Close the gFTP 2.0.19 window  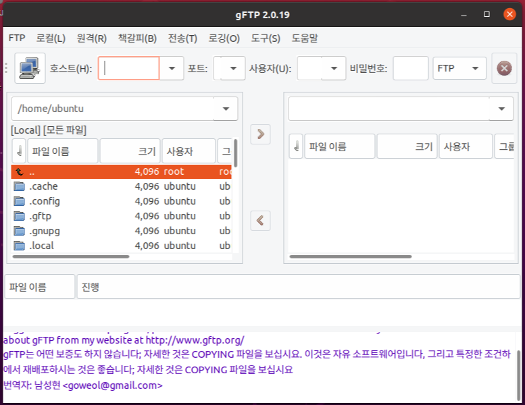pos(509,14)
